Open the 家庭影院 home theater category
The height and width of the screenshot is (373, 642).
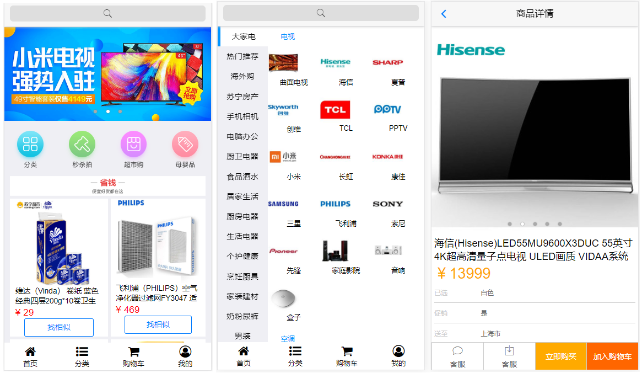pos(335,251)
